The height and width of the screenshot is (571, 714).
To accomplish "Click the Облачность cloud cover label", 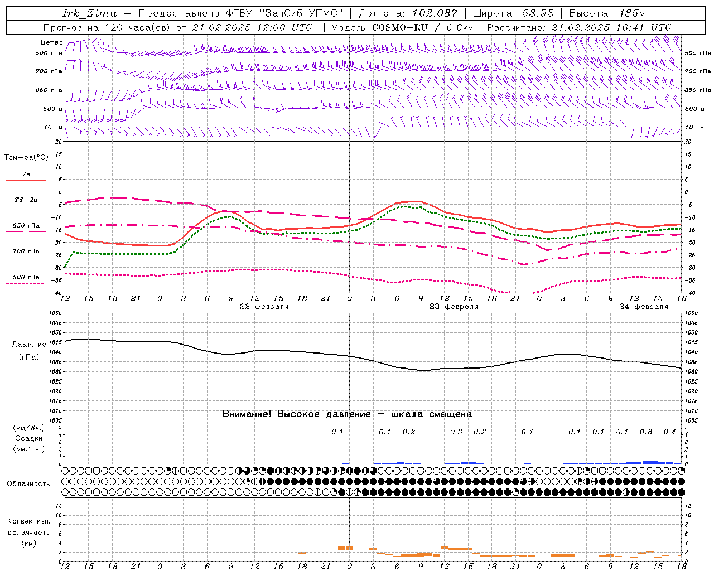I will click(x=28, y=484).
